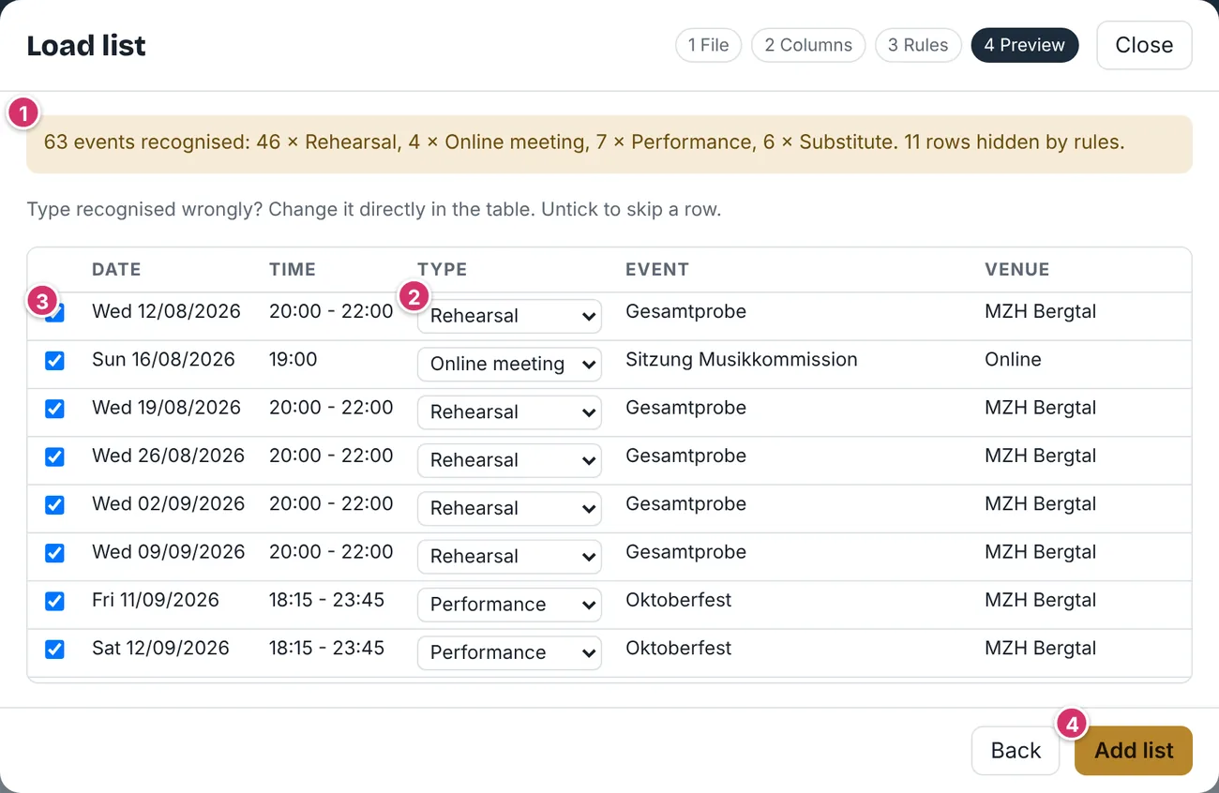Open type dropdown for Wed 26/08/2026 row
1219x793 pixels.
(509, 460)
